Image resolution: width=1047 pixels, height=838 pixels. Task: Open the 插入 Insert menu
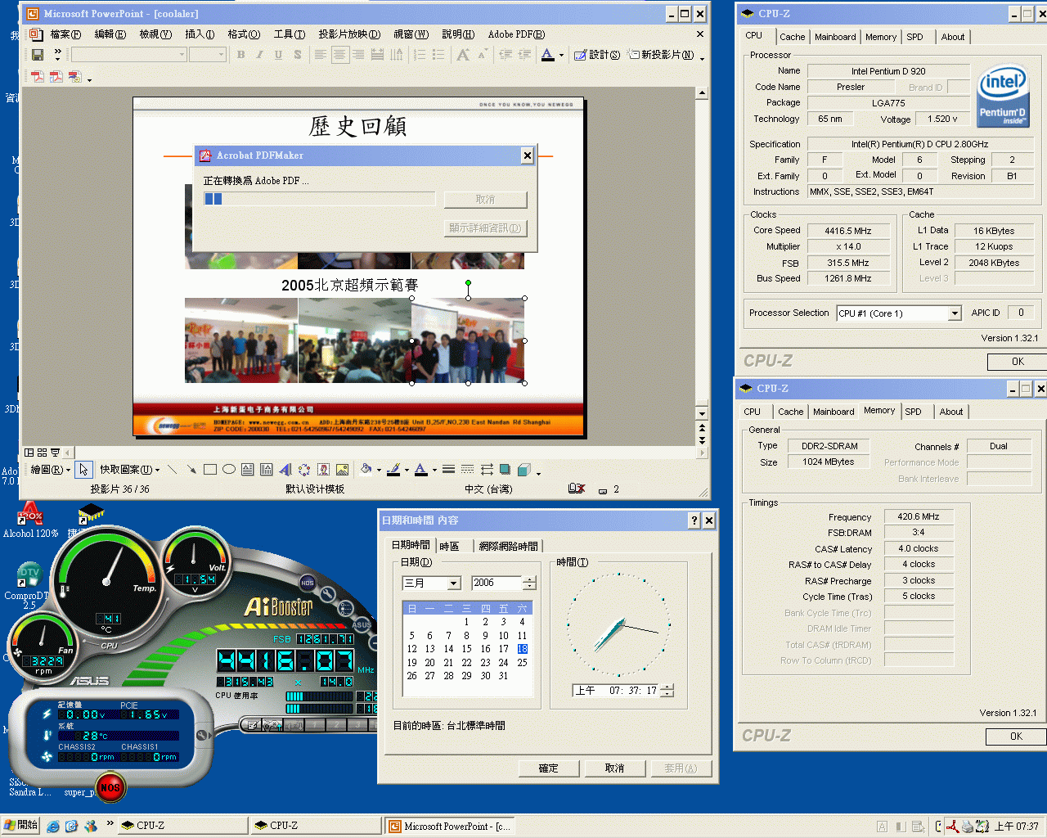click(x=200, y=34)
